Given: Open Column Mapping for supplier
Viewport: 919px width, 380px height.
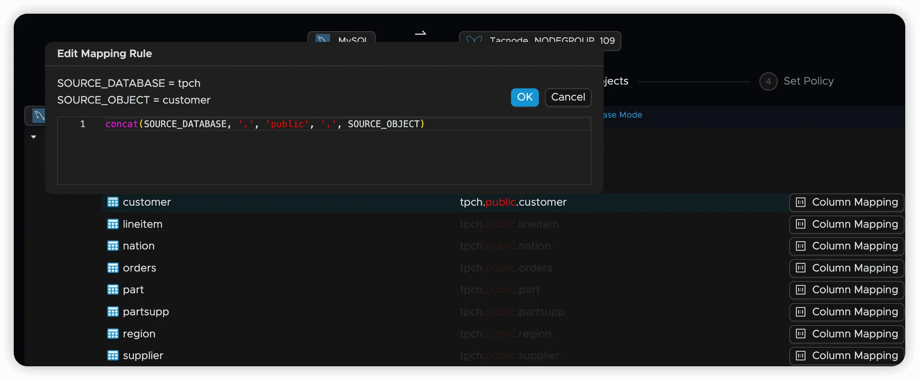Looking at the screenshot, I should click(846, 356).
